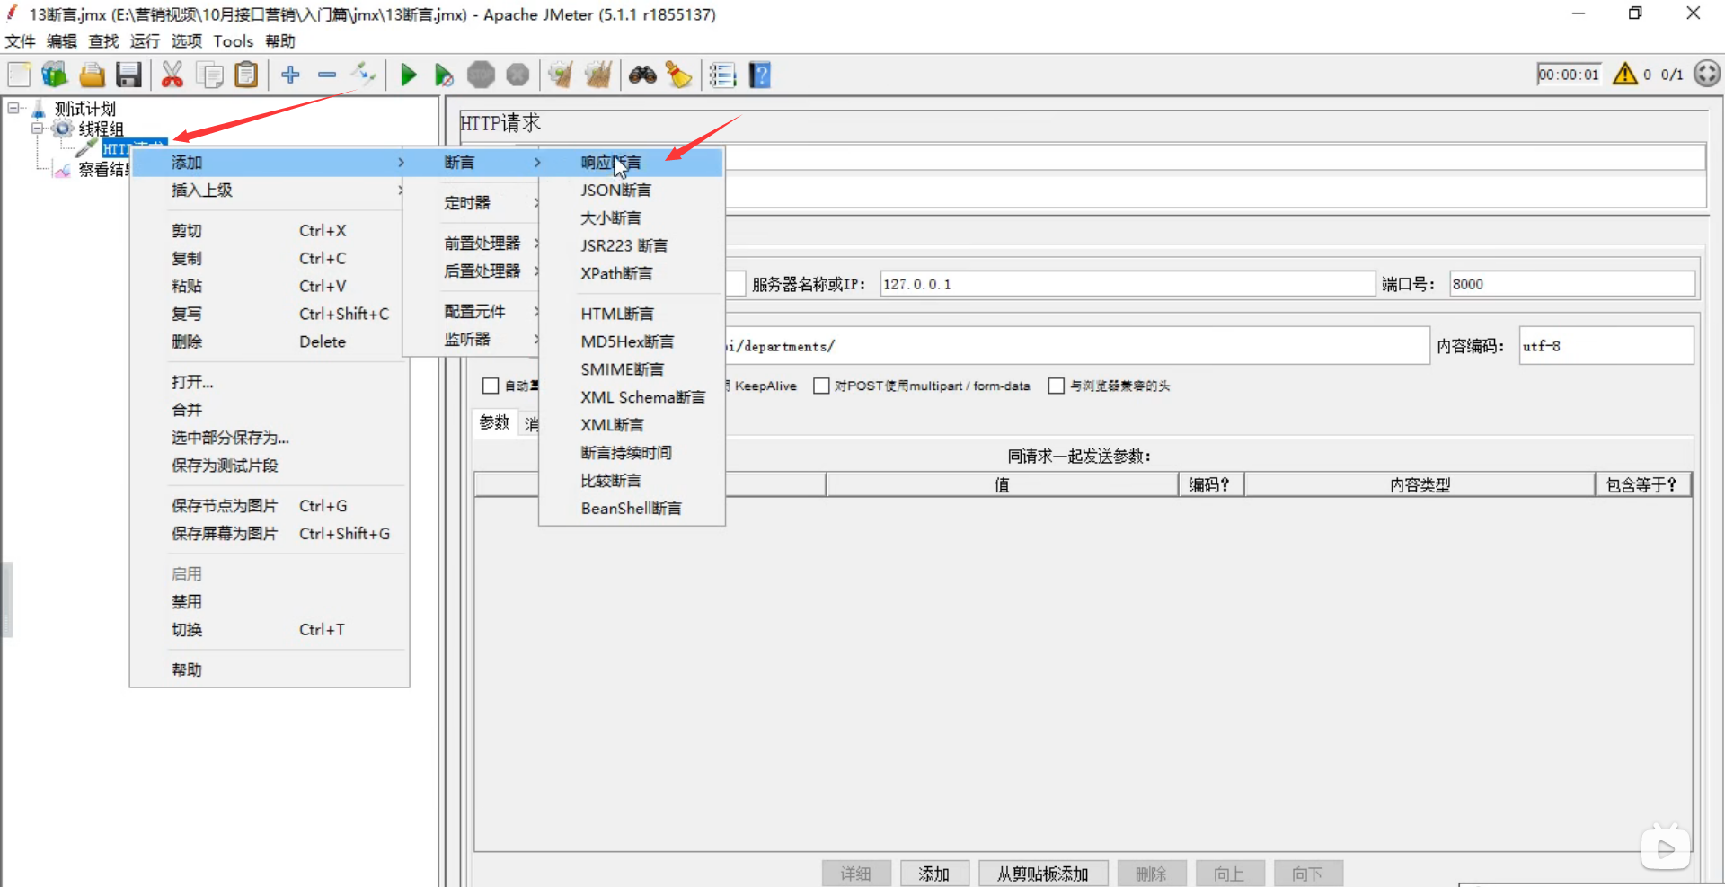Click the remote engines status icon
Viewport: 1725px width, 887px height.
click(x=1707, y=74)
